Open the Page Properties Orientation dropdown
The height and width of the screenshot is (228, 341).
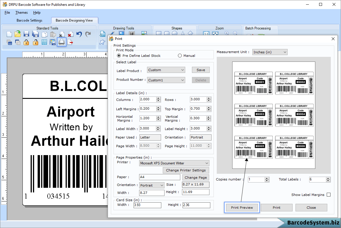coord(152,185)
